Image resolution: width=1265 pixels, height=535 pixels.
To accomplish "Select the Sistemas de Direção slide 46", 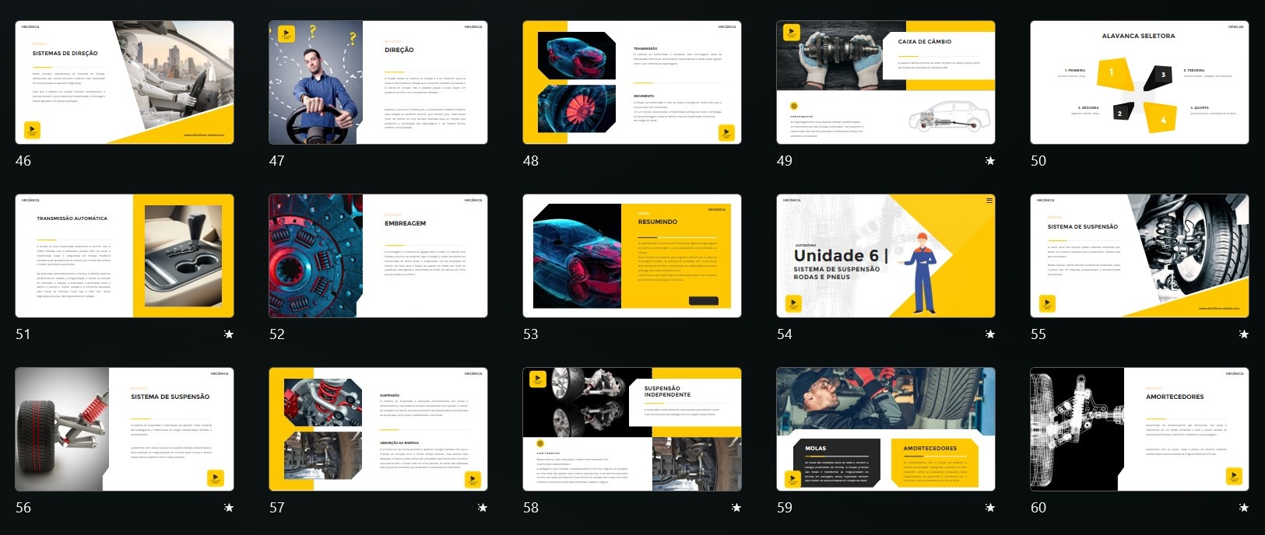I will pos(125,82).
